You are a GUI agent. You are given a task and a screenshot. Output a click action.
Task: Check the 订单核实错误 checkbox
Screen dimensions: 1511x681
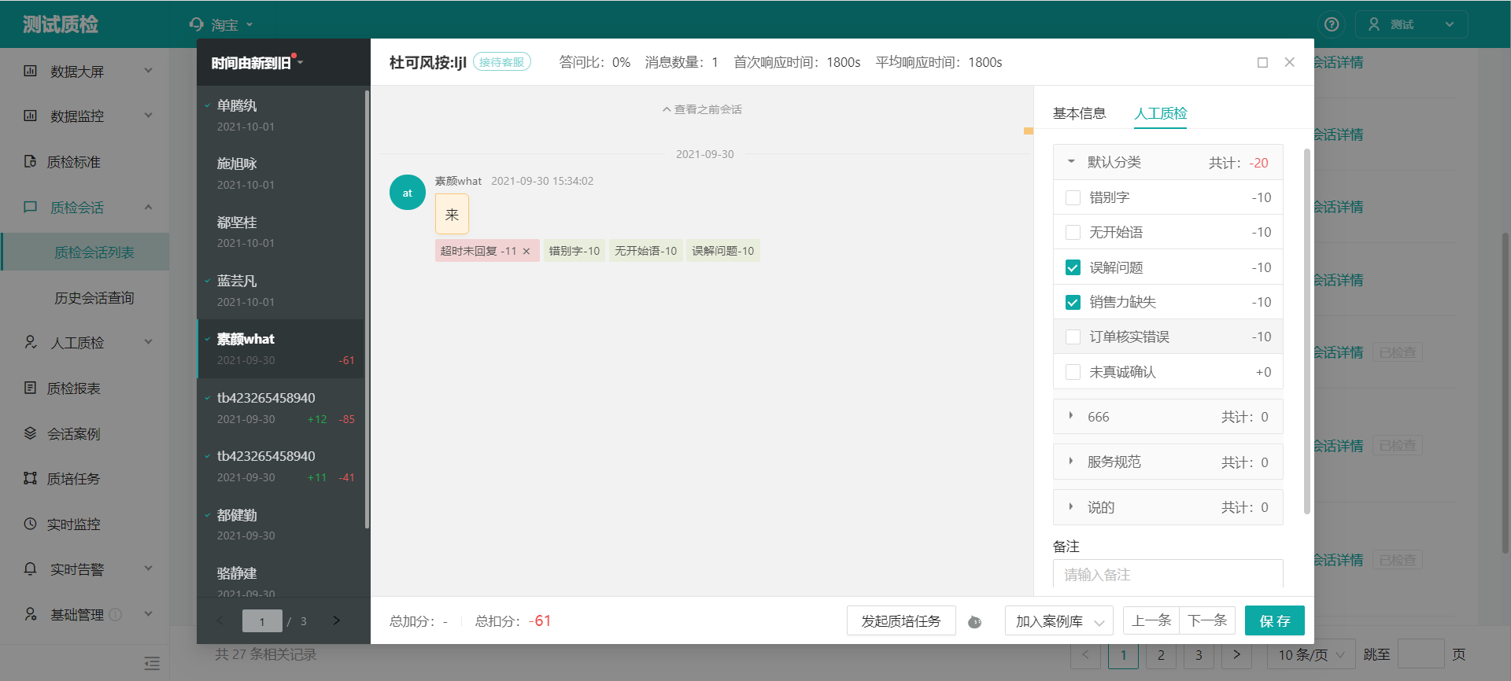coord(1073,337)
